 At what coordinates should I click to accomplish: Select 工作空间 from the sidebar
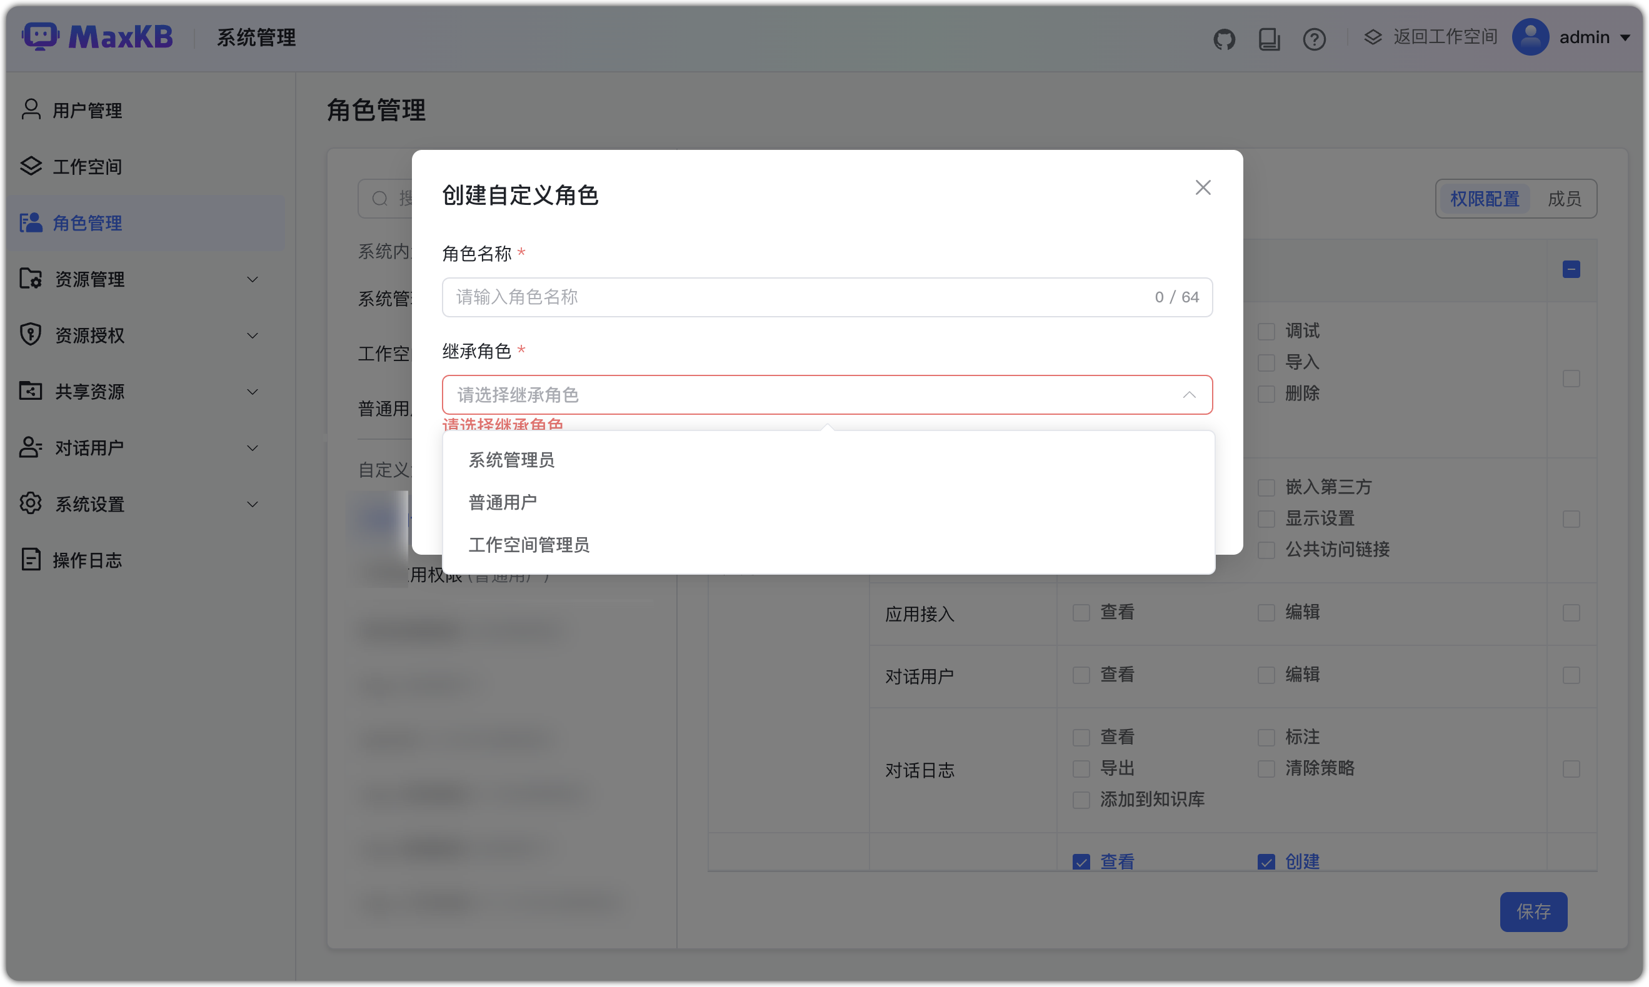(87, 166)
